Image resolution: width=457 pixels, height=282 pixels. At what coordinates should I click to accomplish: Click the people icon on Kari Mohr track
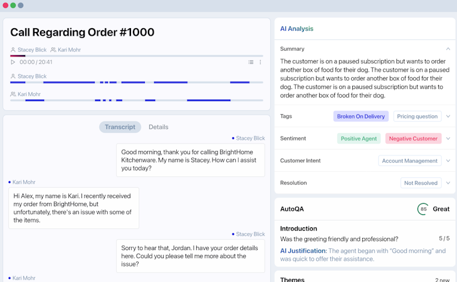point(13,95)
